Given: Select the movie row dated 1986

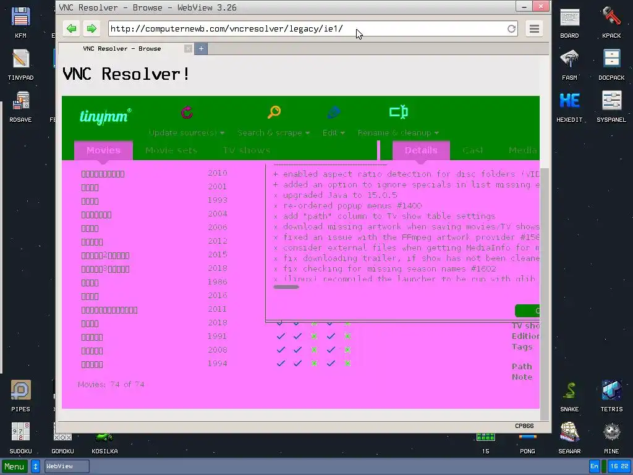Looking at the screenshot, I should [x=155, y=282].
